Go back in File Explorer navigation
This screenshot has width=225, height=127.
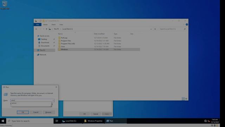(37, 29)
